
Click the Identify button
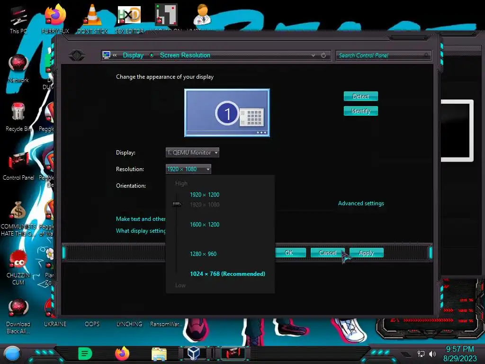pyautogui.click(x=360, y=111)
